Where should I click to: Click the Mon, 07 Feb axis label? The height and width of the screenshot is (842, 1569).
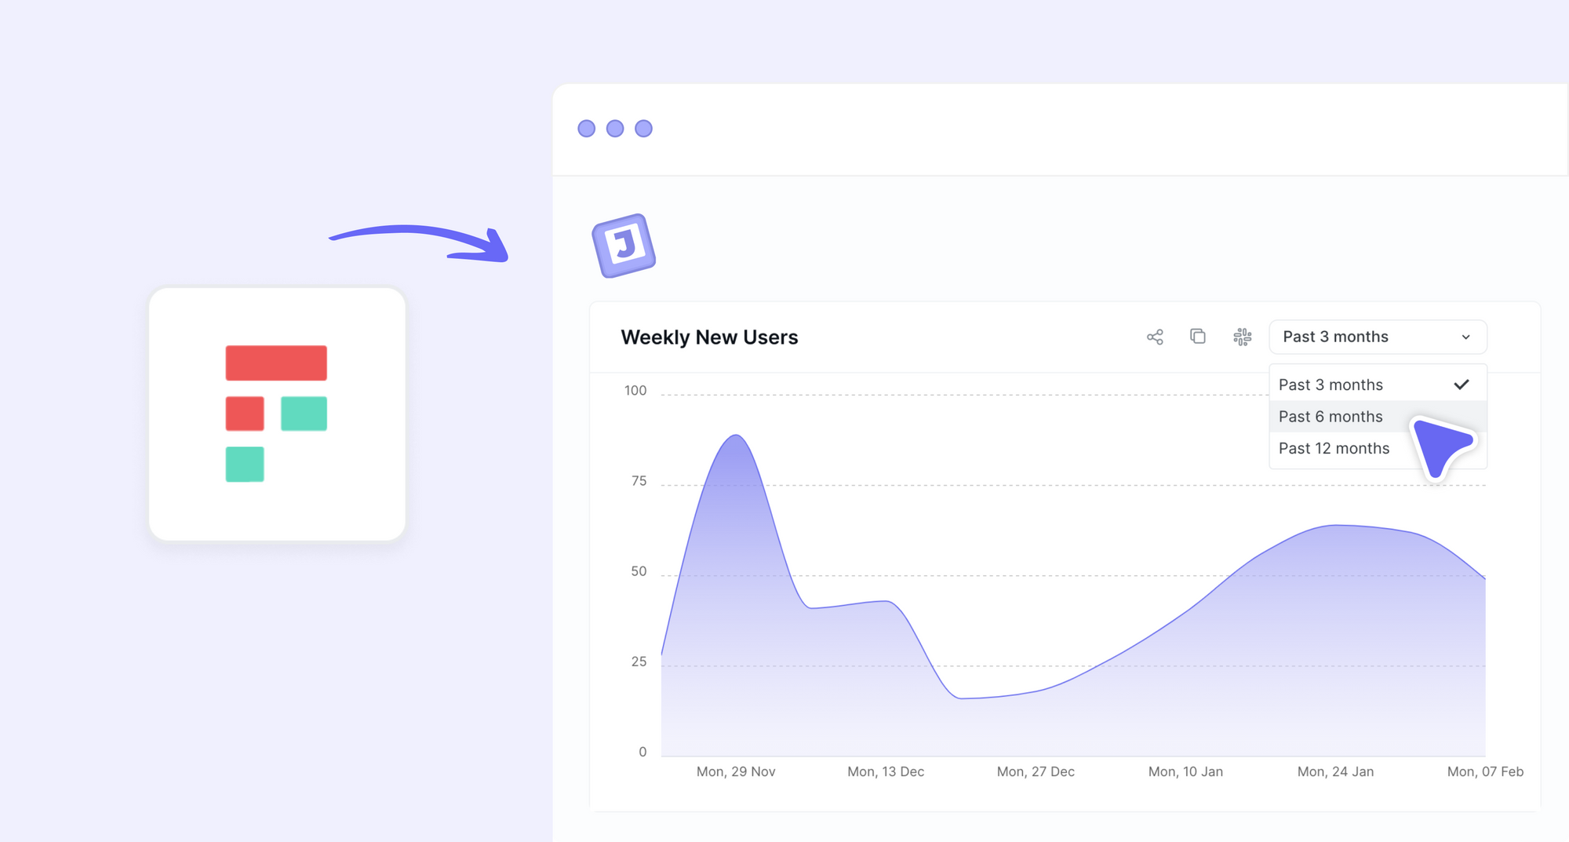point(1485,772)
